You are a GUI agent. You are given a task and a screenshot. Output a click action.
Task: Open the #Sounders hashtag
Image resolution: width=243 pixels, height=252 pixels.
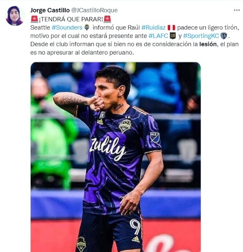coord(67,28)
